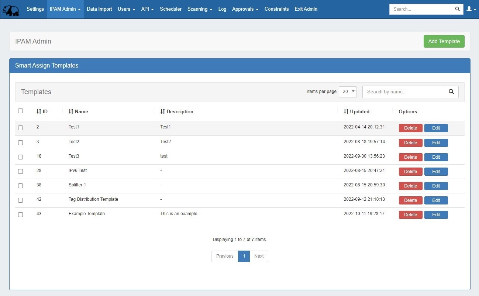Select the Example Template row checkbox
This screenshot has width=479, height=296.
coord(21,214)
